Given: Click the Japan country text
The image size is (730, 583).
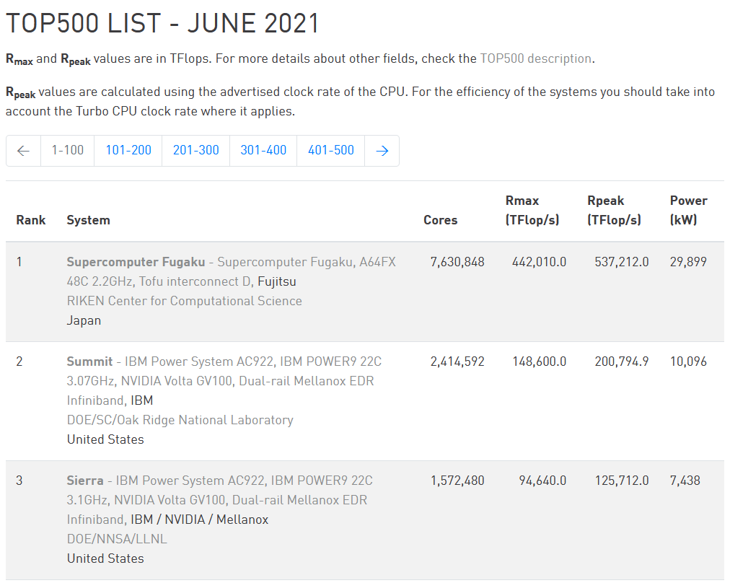Looking at the screenshot, I should click(84, 321).
